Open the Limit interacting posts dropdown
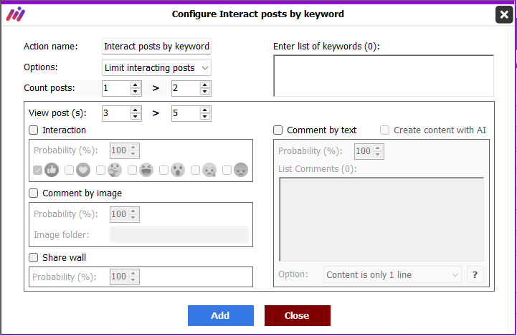The image size is (517, 336). pos(156,67)
